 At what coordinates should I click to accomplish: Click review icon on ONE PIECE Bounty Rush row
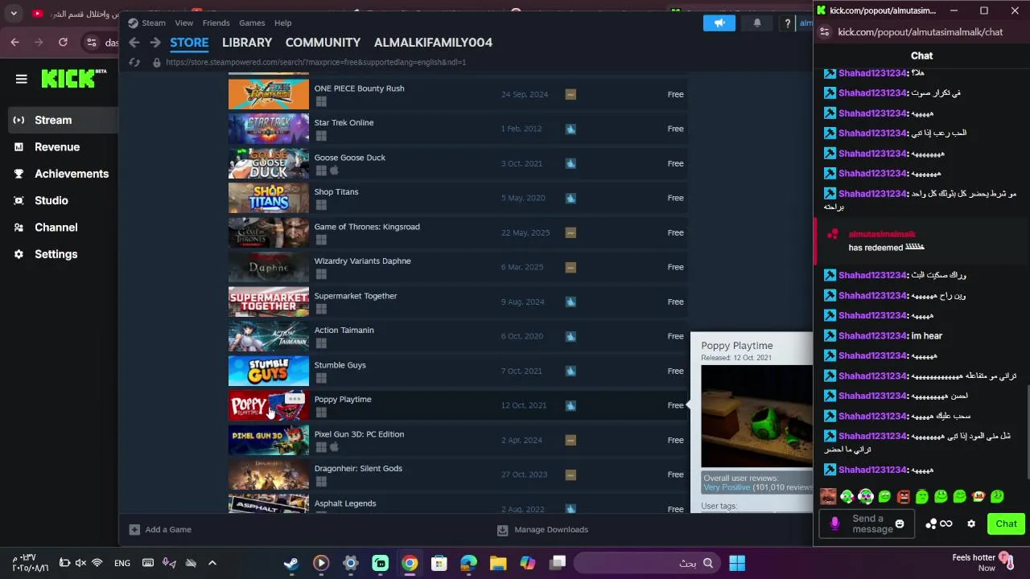(x=571, y=94)
